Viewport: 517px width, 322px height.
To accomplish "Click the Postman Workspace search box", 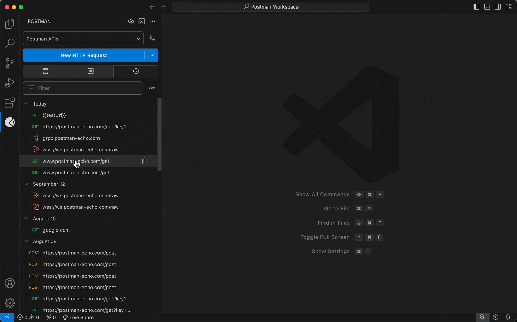I will click(270, 7).
